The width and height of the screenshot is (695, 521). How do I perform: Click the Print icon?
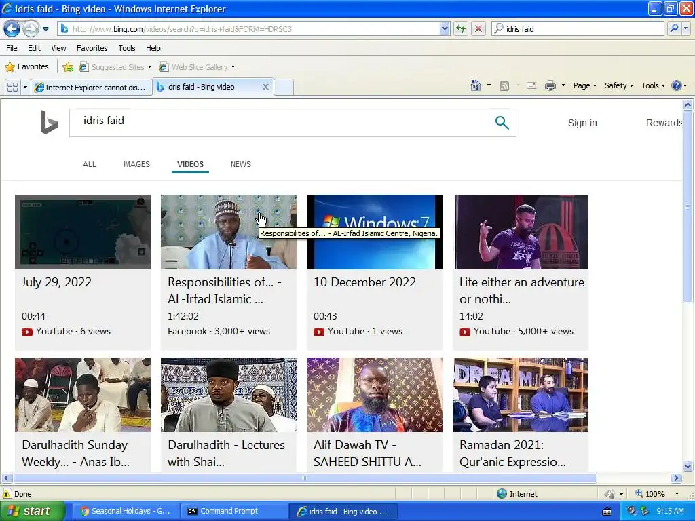pyautogui.click(x=550, y=86)
